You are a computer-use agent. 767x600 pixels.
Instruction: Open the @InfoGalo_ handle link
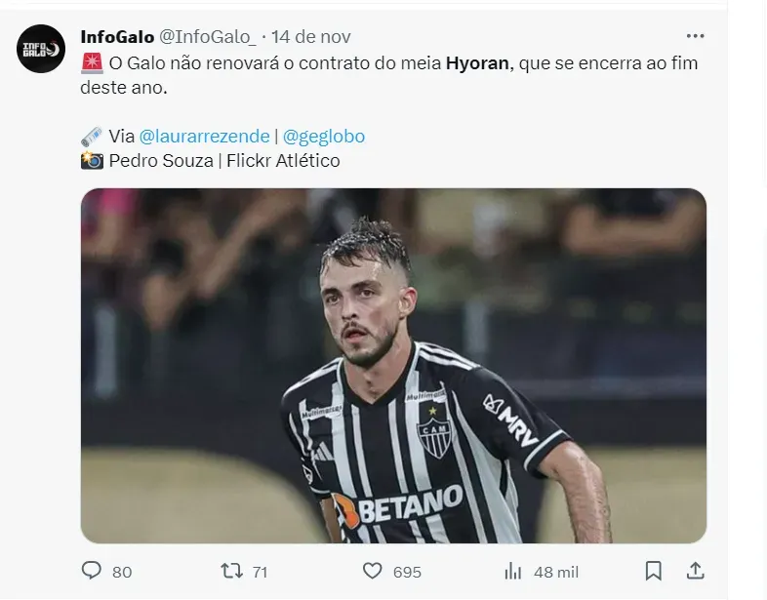tap(207, 37)
